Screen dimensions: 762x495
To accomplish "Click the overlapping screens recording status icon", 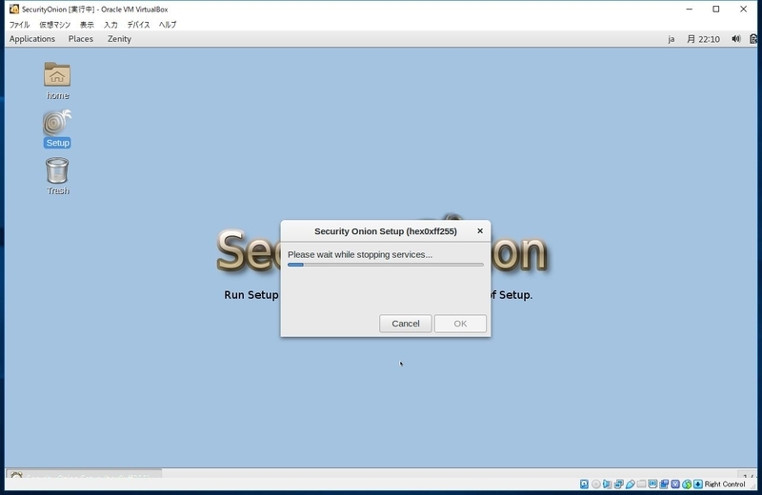I will coord(664,484).
